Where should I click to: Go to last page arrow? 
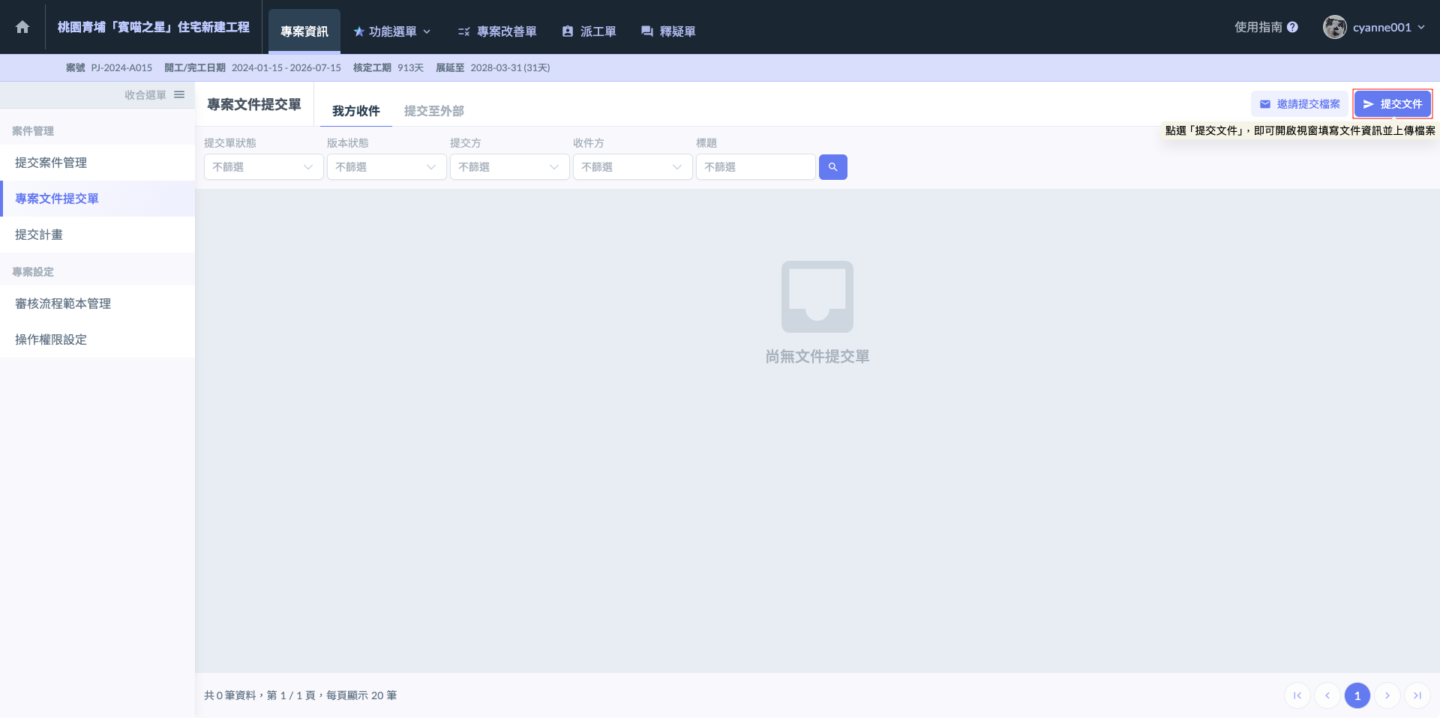1417,696
